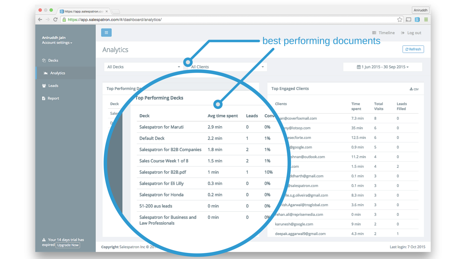Screen dimensions: 466x259
Task: Expand Account settings dropdown
Action: coord(57,43)
